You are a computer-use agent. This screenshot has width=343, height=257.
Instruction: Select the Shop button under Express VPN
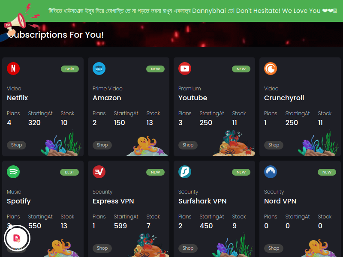point(102,248)
